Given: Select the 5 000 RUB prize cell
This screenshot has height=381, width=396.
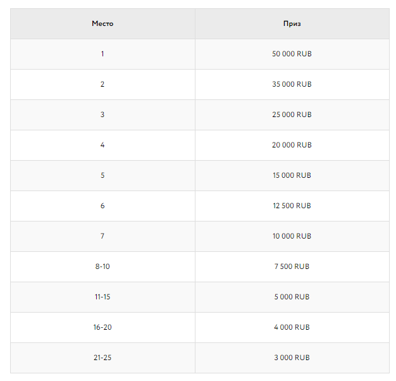Looking at the screenshot, I should tap(292, 297).
